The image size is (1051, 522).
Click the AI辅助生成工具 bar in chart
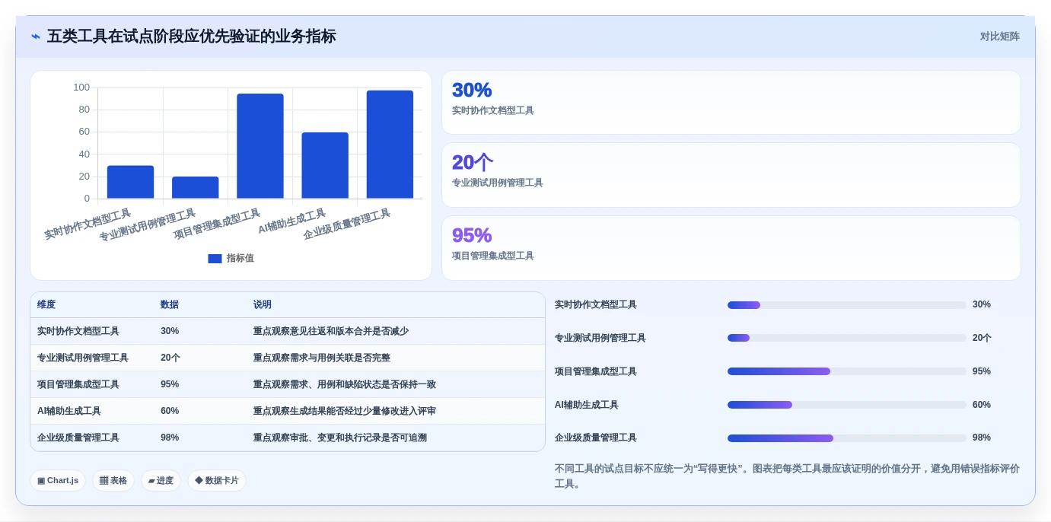pos(325,166)
